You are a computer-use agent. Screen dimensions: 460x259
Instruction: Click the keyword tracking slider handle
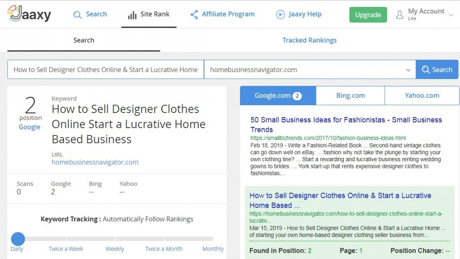(18, 239)
